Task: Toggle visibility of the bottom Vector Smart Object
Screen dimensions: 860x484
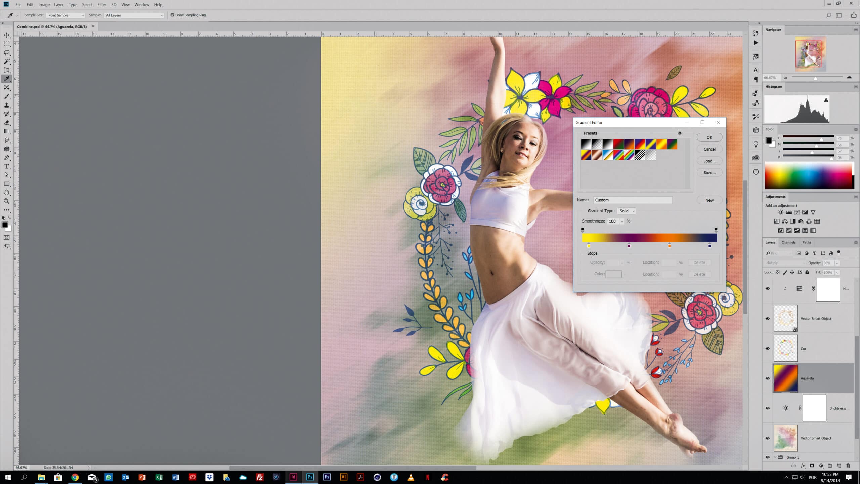Action: 768,438
